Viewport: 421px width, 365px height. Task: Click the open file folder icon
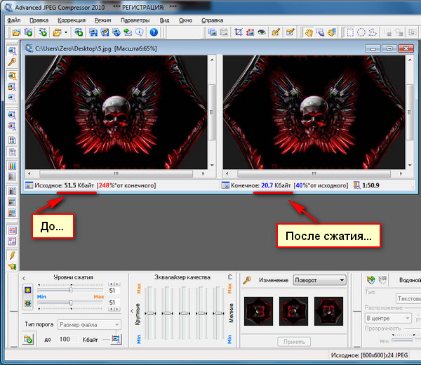tap(15, 32)
